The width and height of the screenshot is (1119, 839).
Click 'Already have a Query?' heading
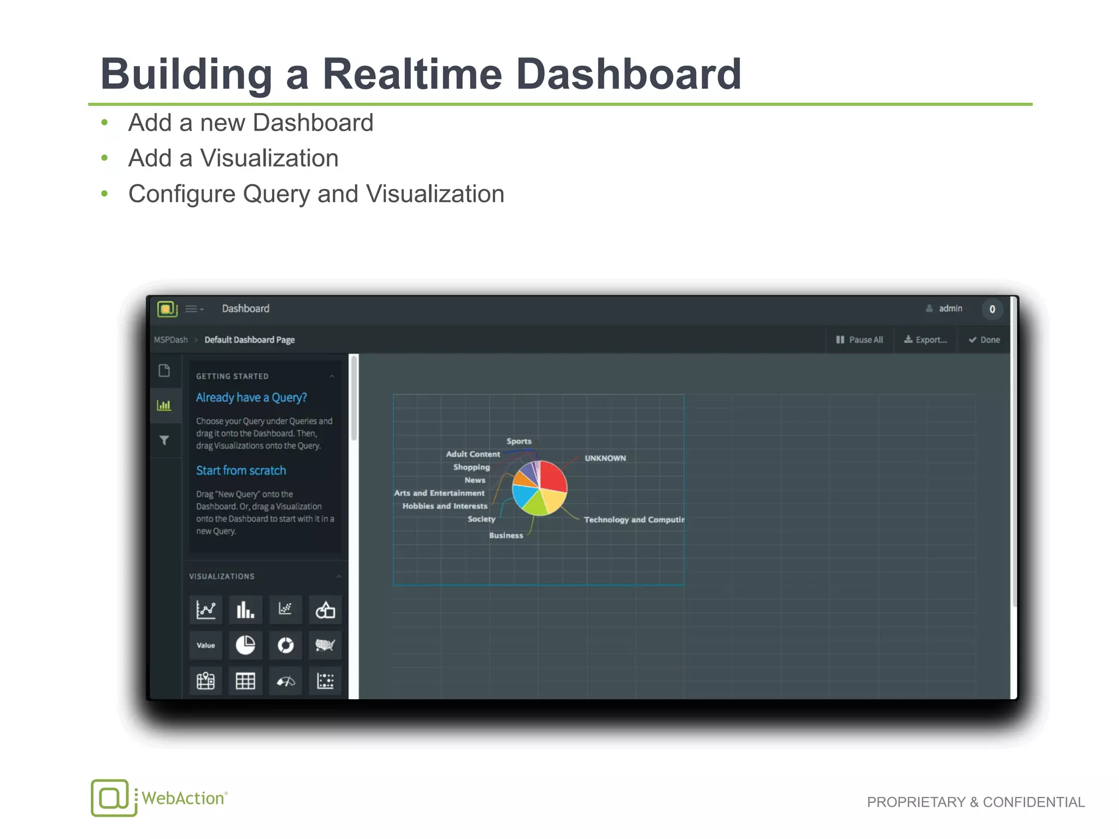point(251,398)
